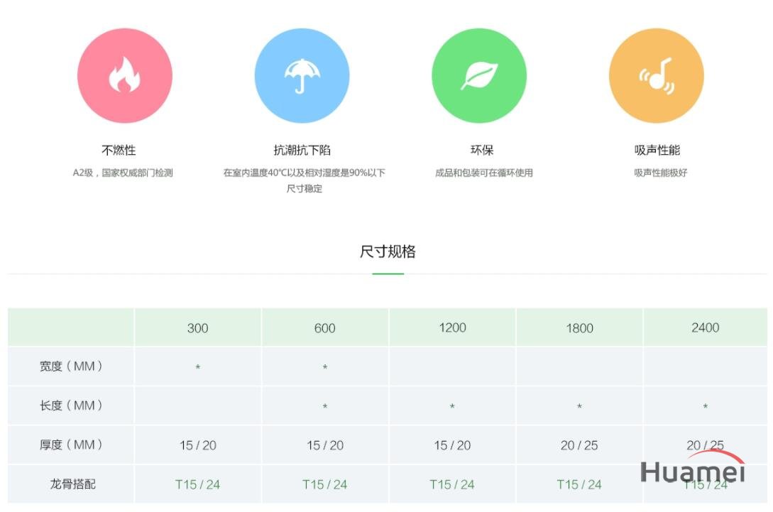Click the orange music note icon for 吸声性能
Screen dimensions: 773x512
coord(656,75)
